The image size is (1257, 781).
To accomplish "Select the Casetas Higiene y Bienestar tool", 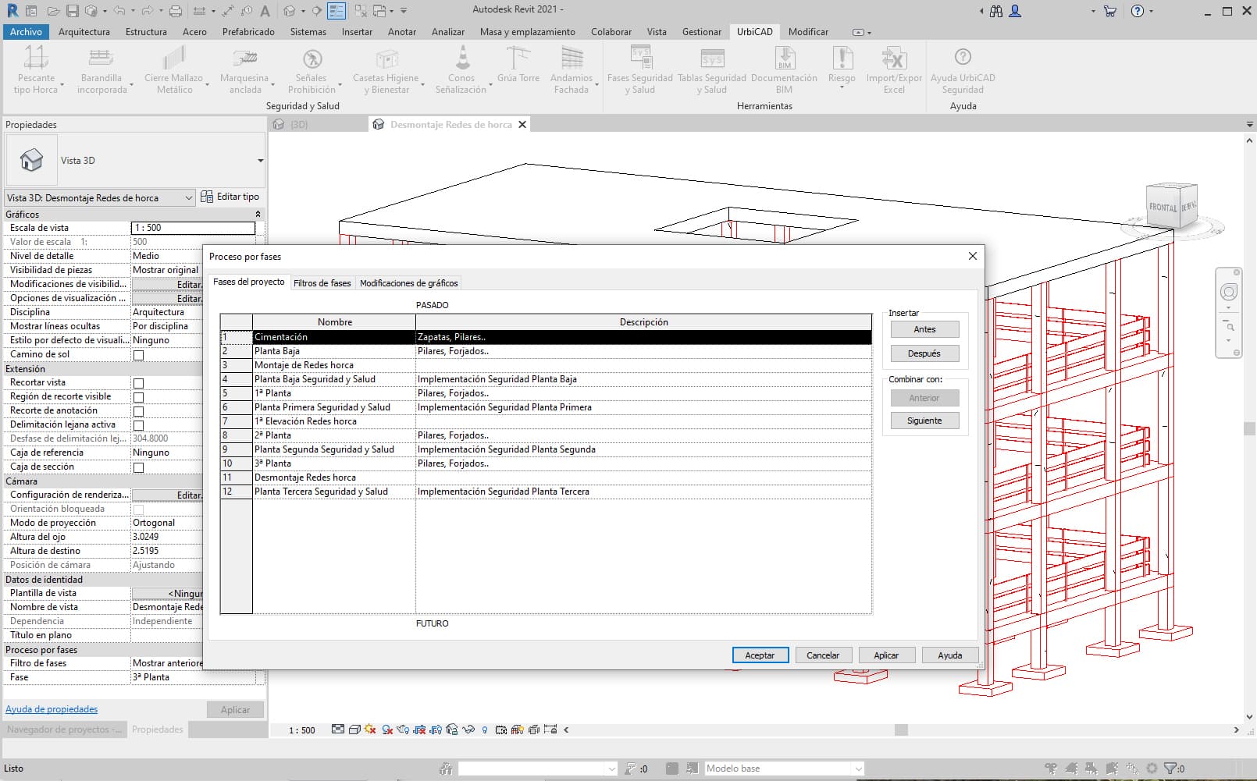I will click(x=386, y=69).
